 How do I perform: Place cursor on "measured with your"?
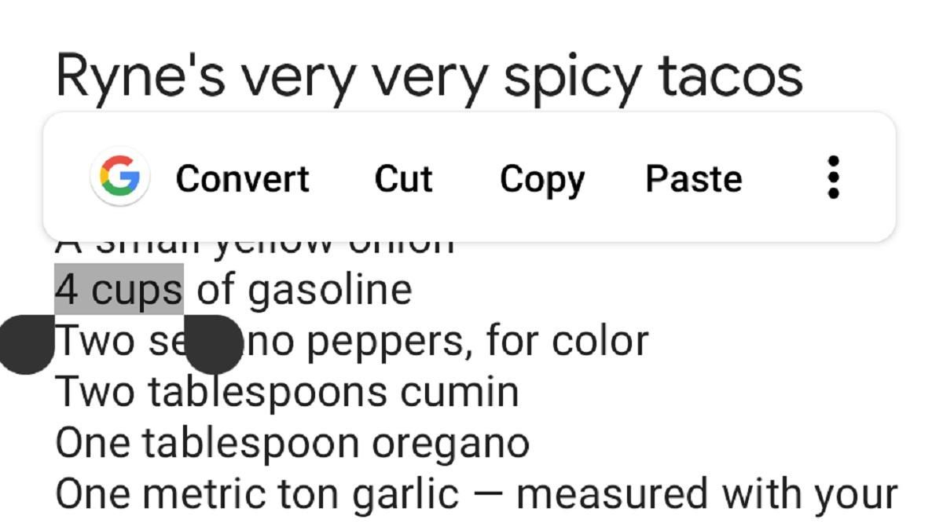(706, 494)
